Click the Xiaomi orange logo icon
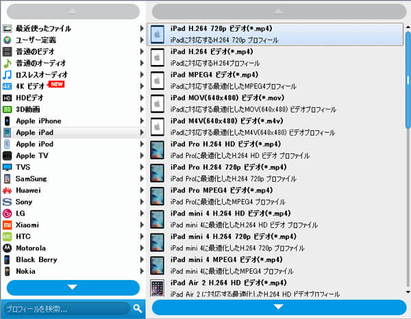The image size is (411, 319). click(x=7, y=225)
